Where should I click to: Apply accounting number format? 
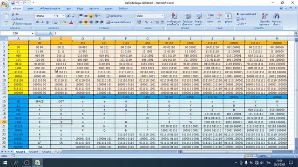click(x=139, y=22)
